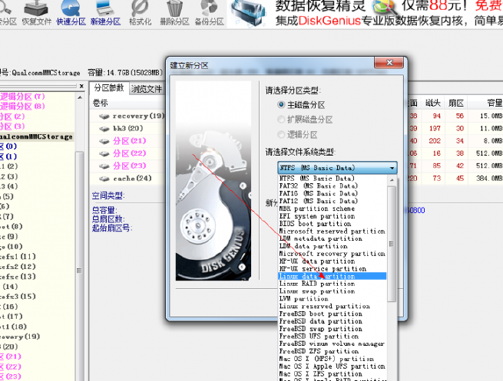The image size is (503, 381).
Task: Select the 逻辑分区 radio button
Action: click(281, 134)
